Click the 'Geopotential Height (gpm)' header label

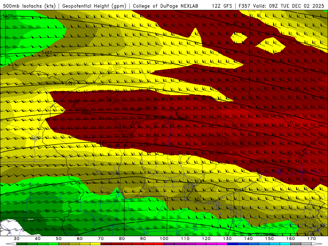pyautogui.click(x=94, y=6)
